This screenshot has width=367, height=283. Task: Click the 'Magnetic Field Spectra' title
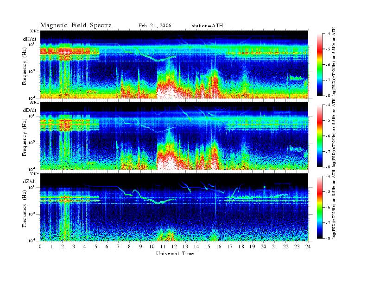76,25
